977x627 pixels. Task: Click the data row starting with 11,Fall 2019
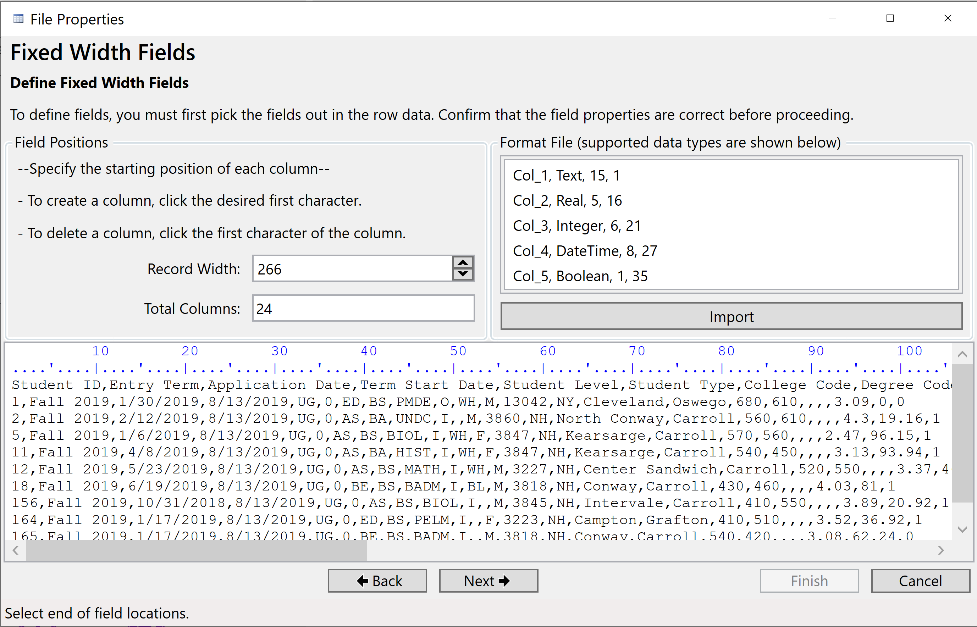[x=476, y=452]
